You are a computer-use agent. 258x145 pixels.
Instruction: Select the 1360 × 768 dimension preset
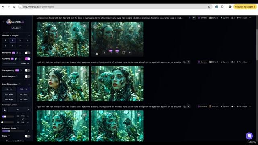coord(9,99)
